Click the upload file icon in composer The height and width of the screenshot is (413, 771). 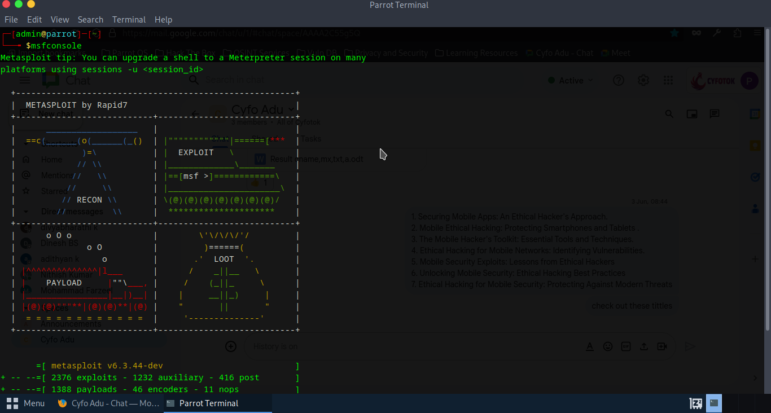tap(643, 346)
